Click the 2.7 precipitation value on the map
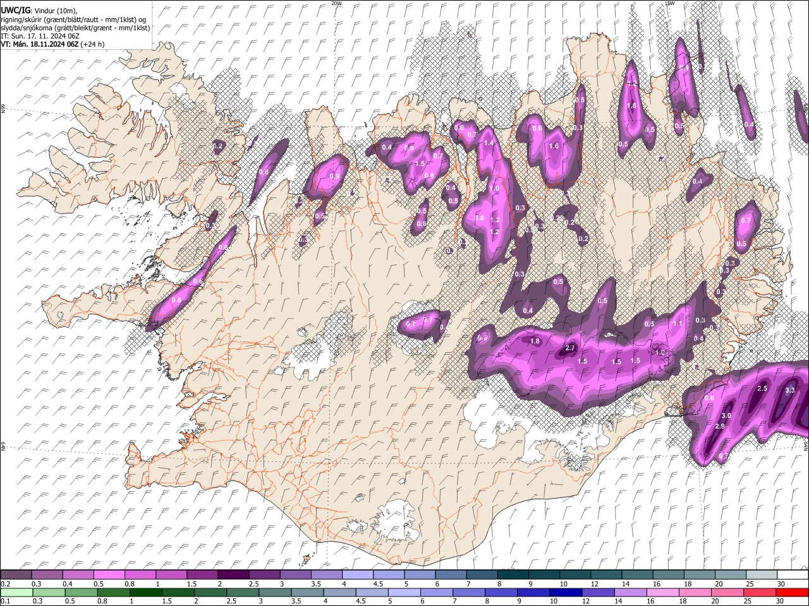The image size is (809, 606). (570, 348)
